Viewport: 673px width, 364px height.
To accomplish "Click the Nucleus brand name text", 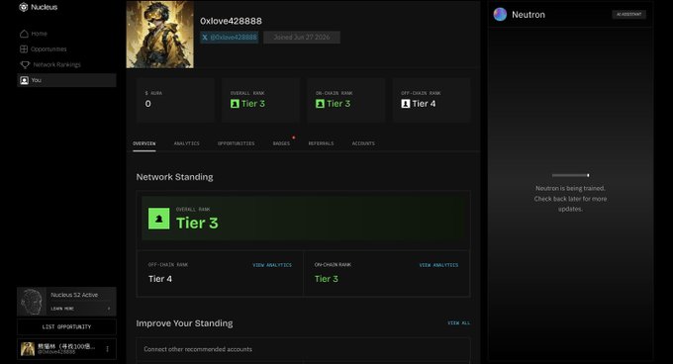I will (45, 7).
